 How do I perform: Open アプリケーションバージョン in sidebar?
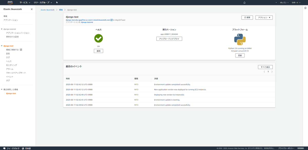[18, 33]
